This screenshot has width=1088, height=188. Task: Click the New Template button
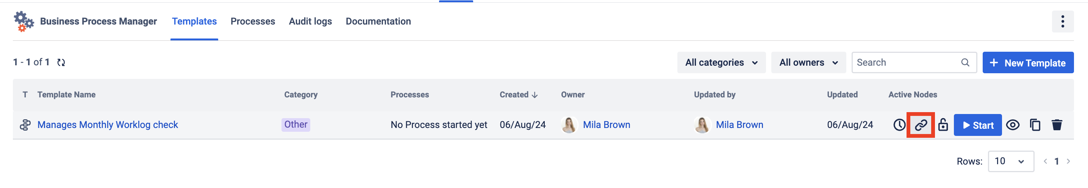click(1028, 63)
